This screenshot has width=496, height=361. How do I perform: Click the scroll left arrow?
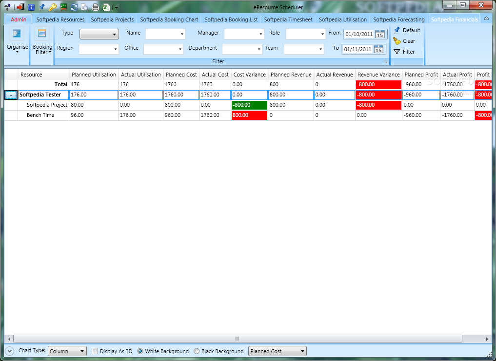click(9, 339)
